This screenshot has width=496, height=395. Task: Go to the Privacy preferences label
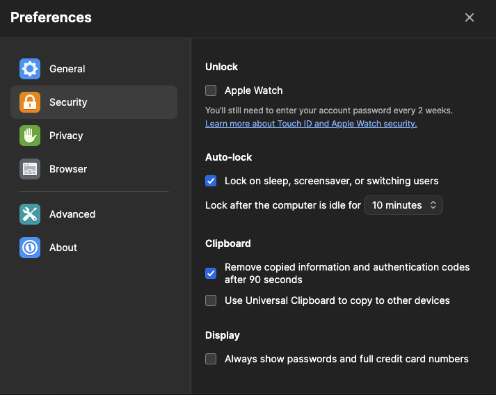[x=66, y=136]
